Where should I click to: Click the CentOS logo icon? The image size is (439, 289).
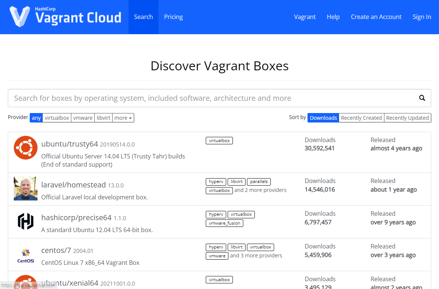click(26, 256)
